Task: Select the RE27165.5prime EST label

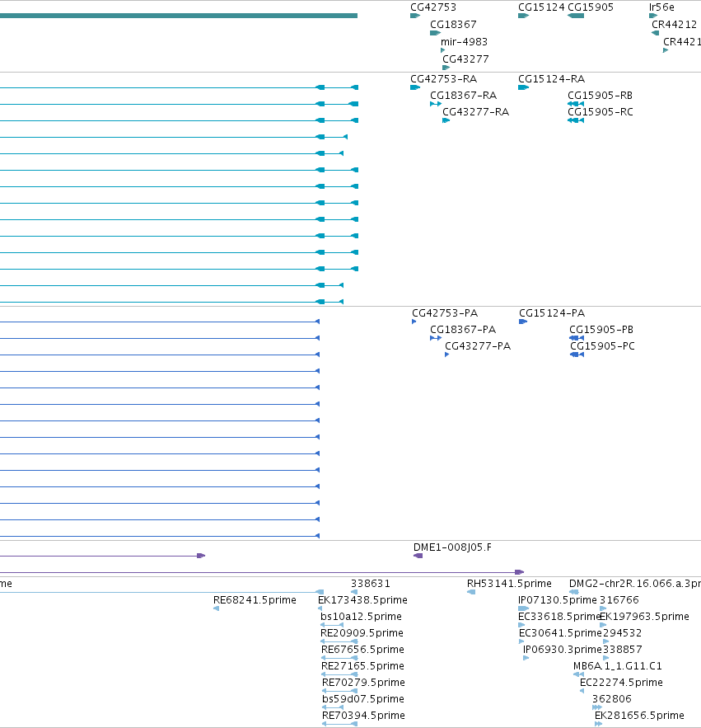Action: (362, 666)
